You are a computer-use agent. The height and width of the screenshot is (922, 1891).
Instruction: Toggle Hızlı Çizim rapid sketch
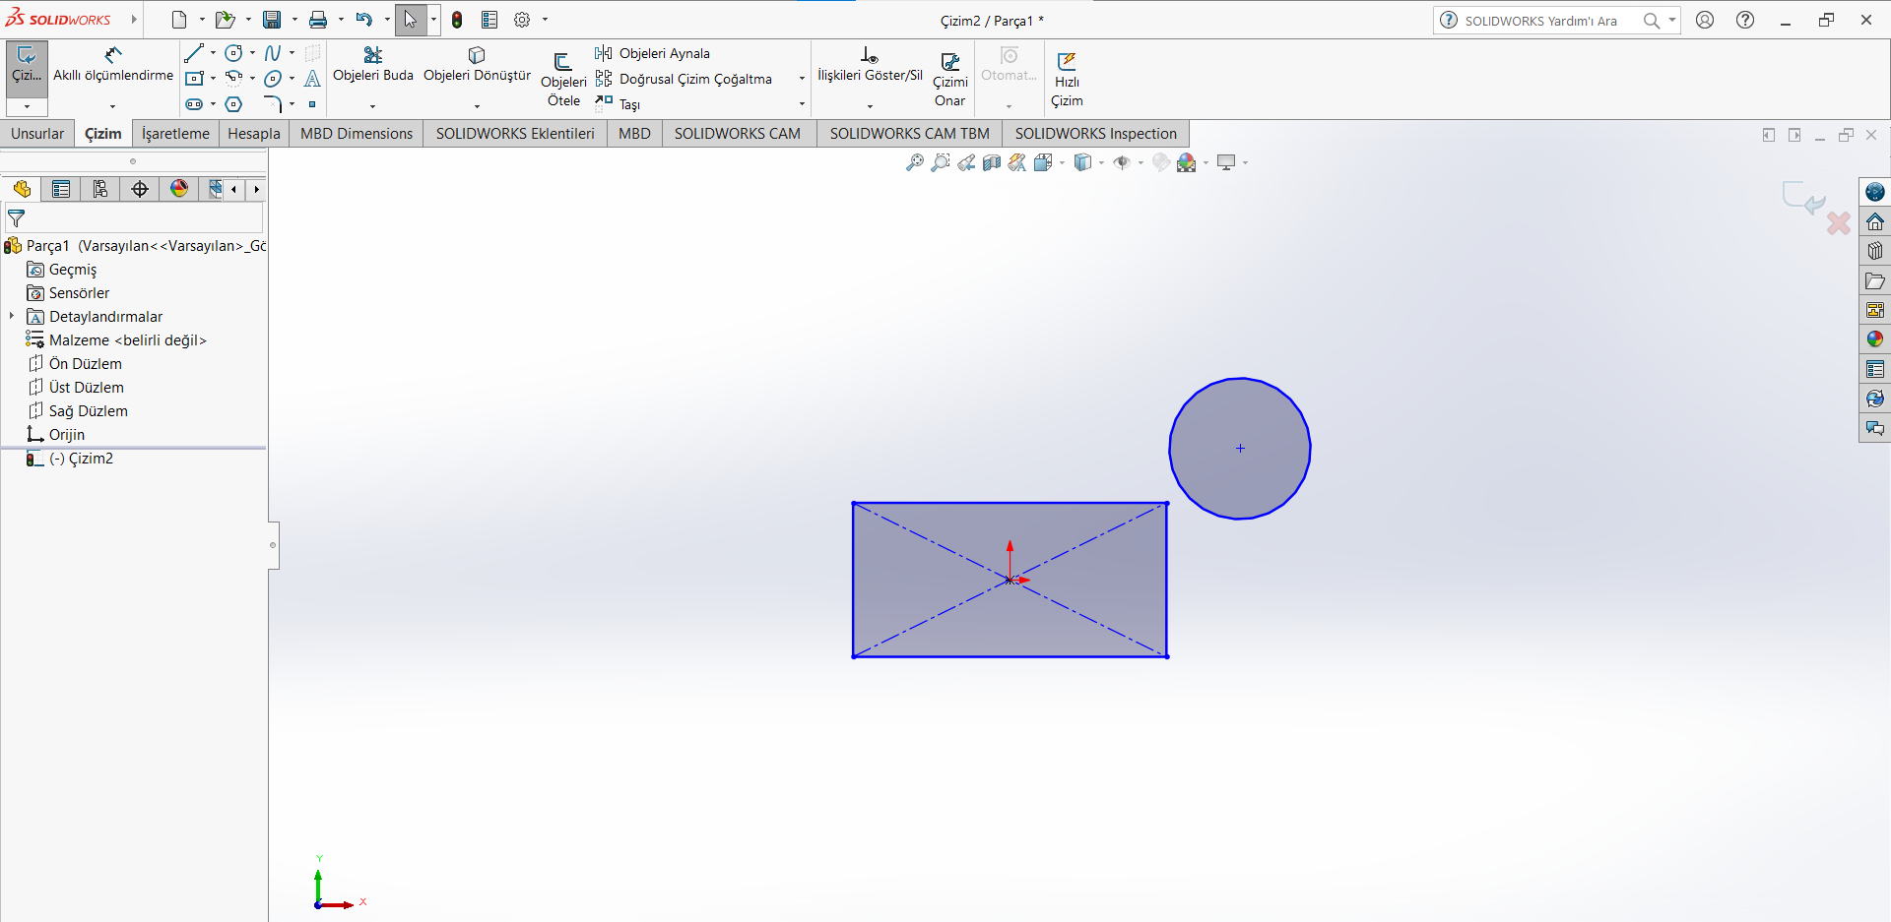click(x=1067, y=79)
